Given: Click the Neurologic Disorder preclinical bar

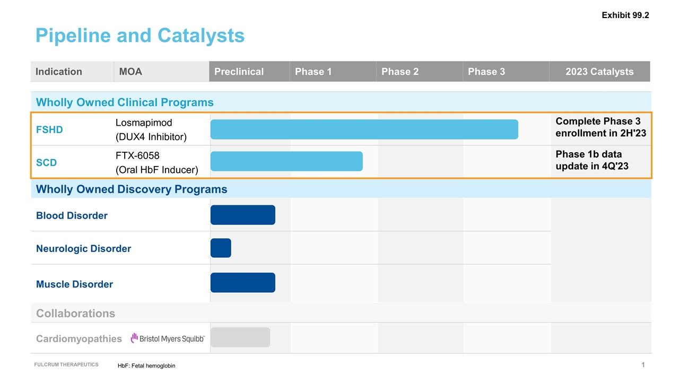Looking at the screenshot, I should tap(221, 248).
